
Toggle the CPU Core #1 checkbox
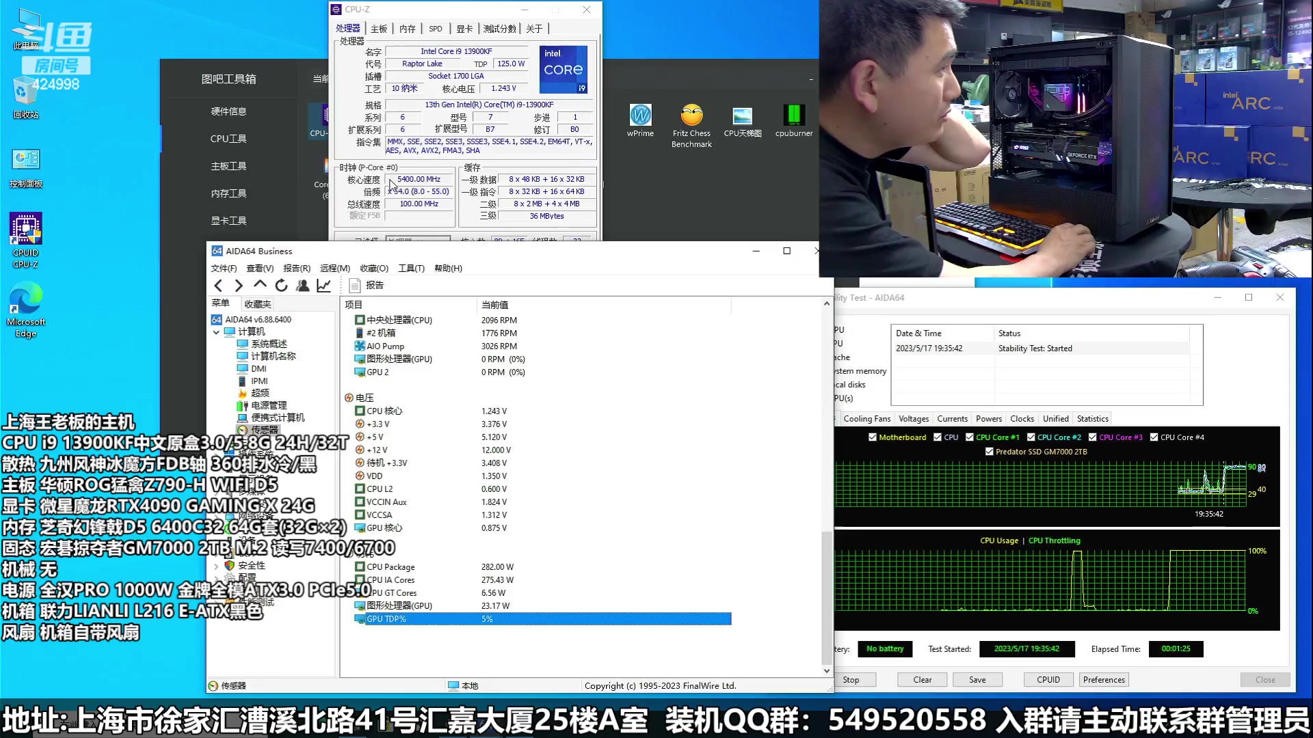point(970,437)
